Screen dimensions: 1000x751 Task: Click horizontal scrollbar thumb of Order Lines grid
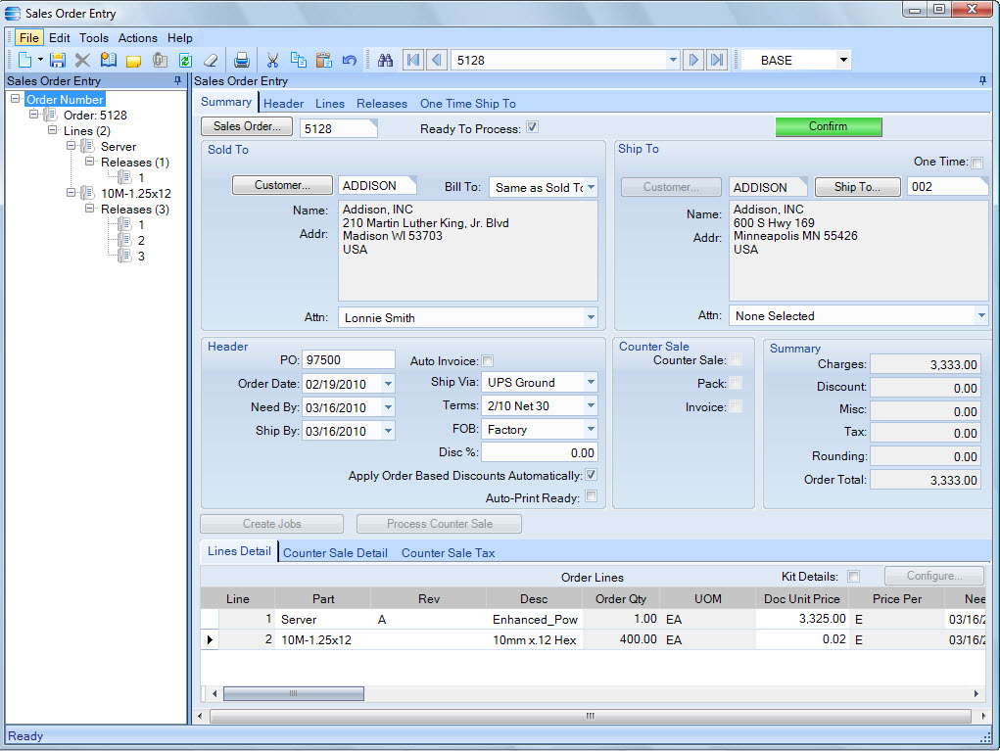tap(294, 693)
